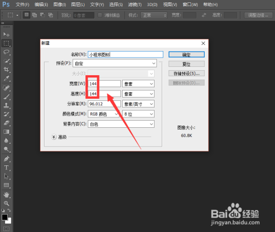Click the name input field
The image size is (275, 232).
125,54
